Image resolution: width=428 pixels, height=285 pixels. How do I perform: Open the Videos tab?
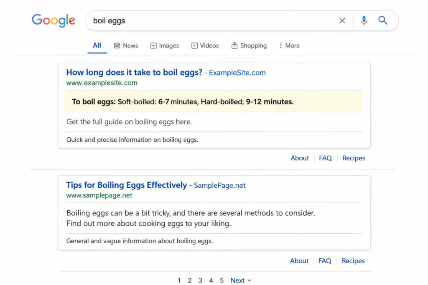pyautogui.click(x=205, y=45)
